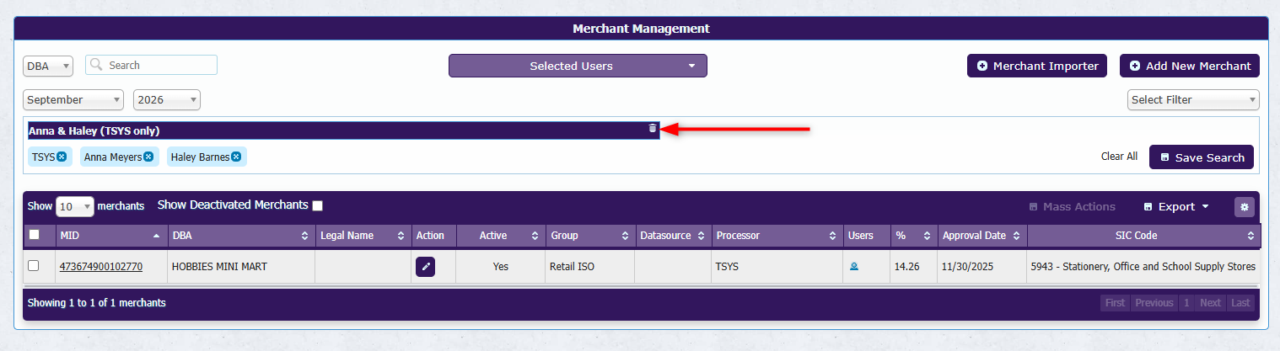Sort table by Legal Name column
The width and height of the screenshot is (1280, 351).
pyautogui.click(x=363, y=236)
